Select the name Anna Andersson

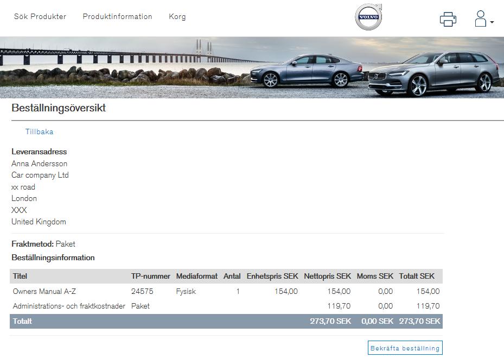click(x=39, y=164)
